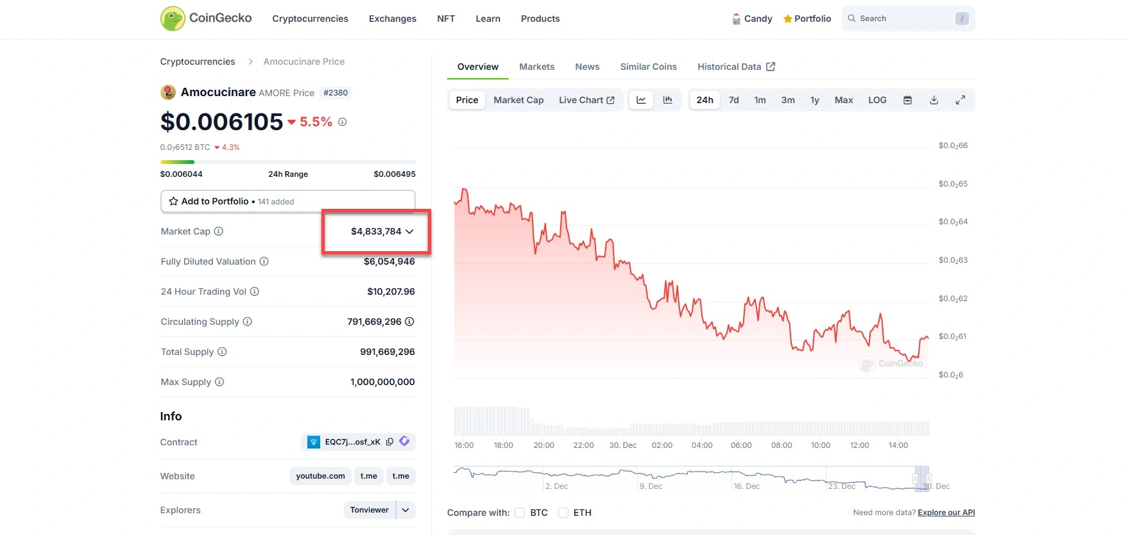Click Market Cap info icon
Image resolution: width=1128 pixels, height=535 pixels.
(219, 231)
